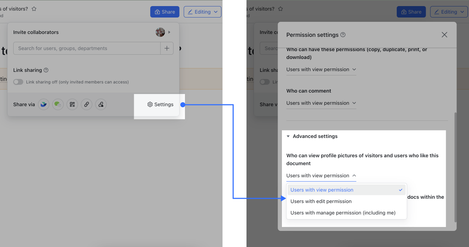Open the QR code sharing option

(x=72, y=104)
